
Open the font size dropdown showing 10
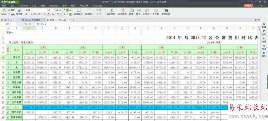(x=54, y=10)
